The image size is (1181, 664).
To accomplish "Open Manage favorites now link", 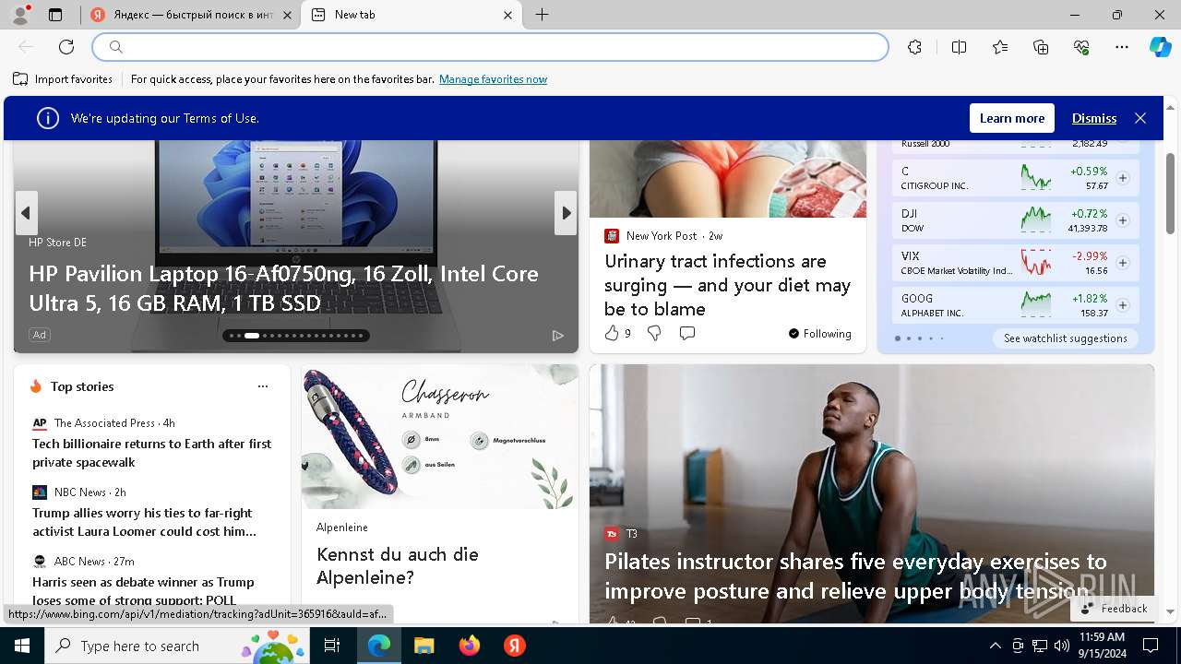I will pyautogui.click(x=493, y=79).
